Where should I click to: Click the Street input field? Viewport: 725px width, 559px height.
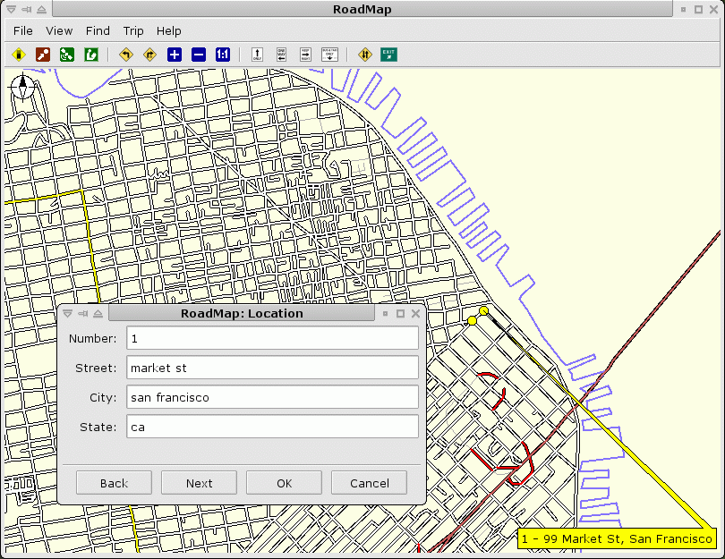pyautogui.click(x=272, y=368)
